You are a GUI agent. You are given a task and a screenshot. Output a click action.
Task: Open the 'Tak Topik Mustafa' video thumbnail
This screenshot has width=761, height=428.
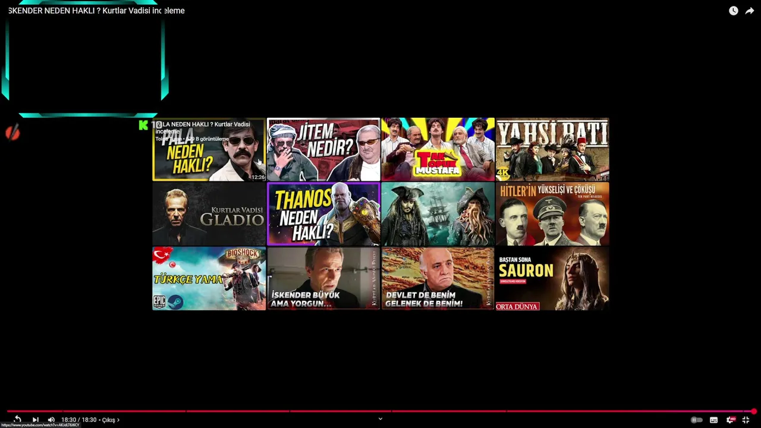(x=438, y=149)
